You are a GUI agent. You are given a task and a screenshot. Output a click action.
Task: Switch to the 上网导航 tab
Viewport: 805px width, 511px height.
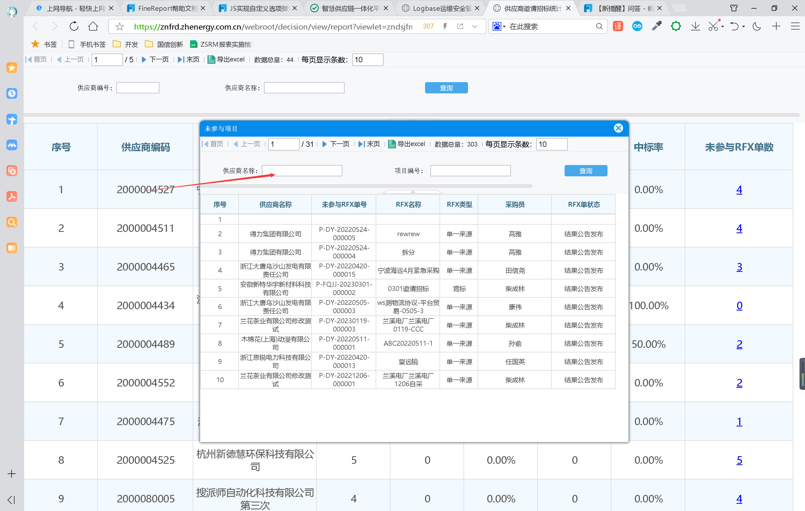(75, 8)
